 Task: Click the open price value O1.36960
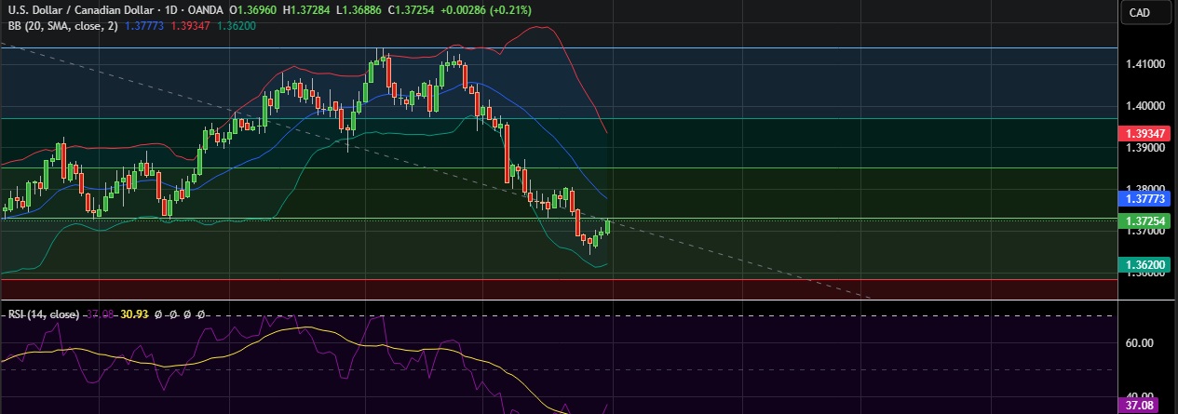[x=252, y=10]
